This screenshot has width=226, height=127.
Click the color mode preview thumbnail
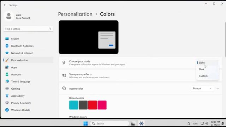click(x=89, y=37)
